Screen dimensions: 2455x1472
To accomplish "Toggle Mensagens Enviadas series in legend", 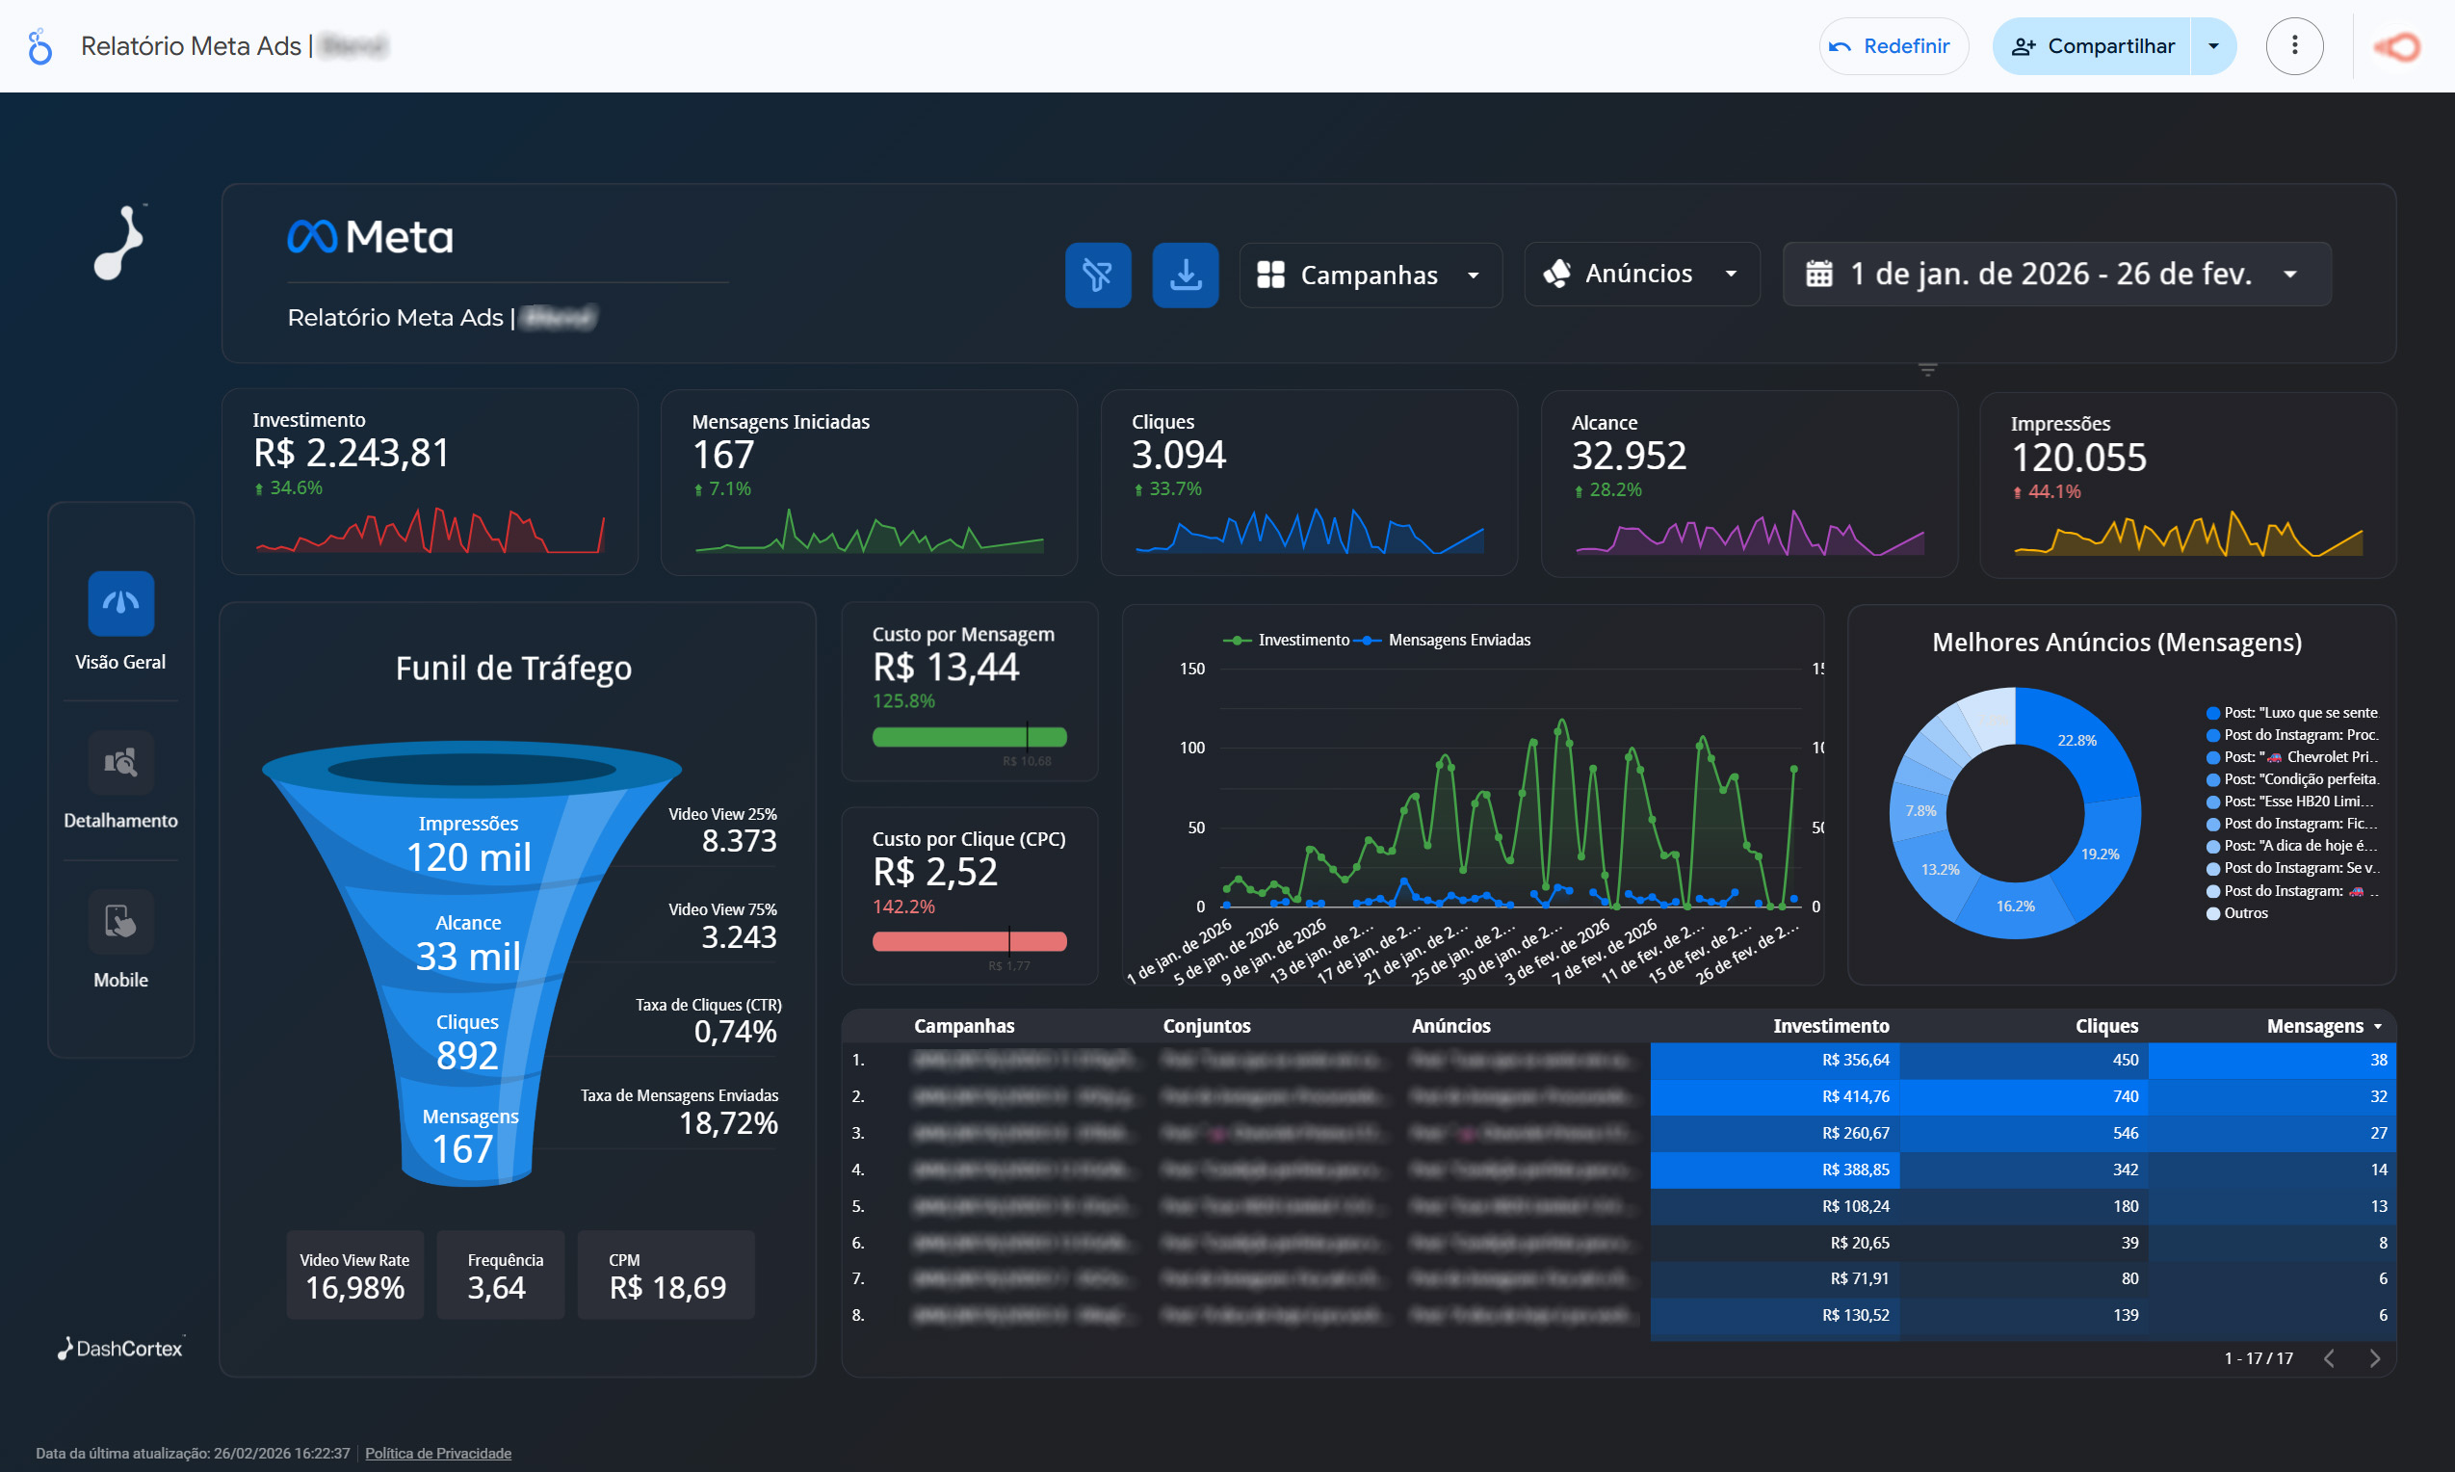I will point(1457,640).
